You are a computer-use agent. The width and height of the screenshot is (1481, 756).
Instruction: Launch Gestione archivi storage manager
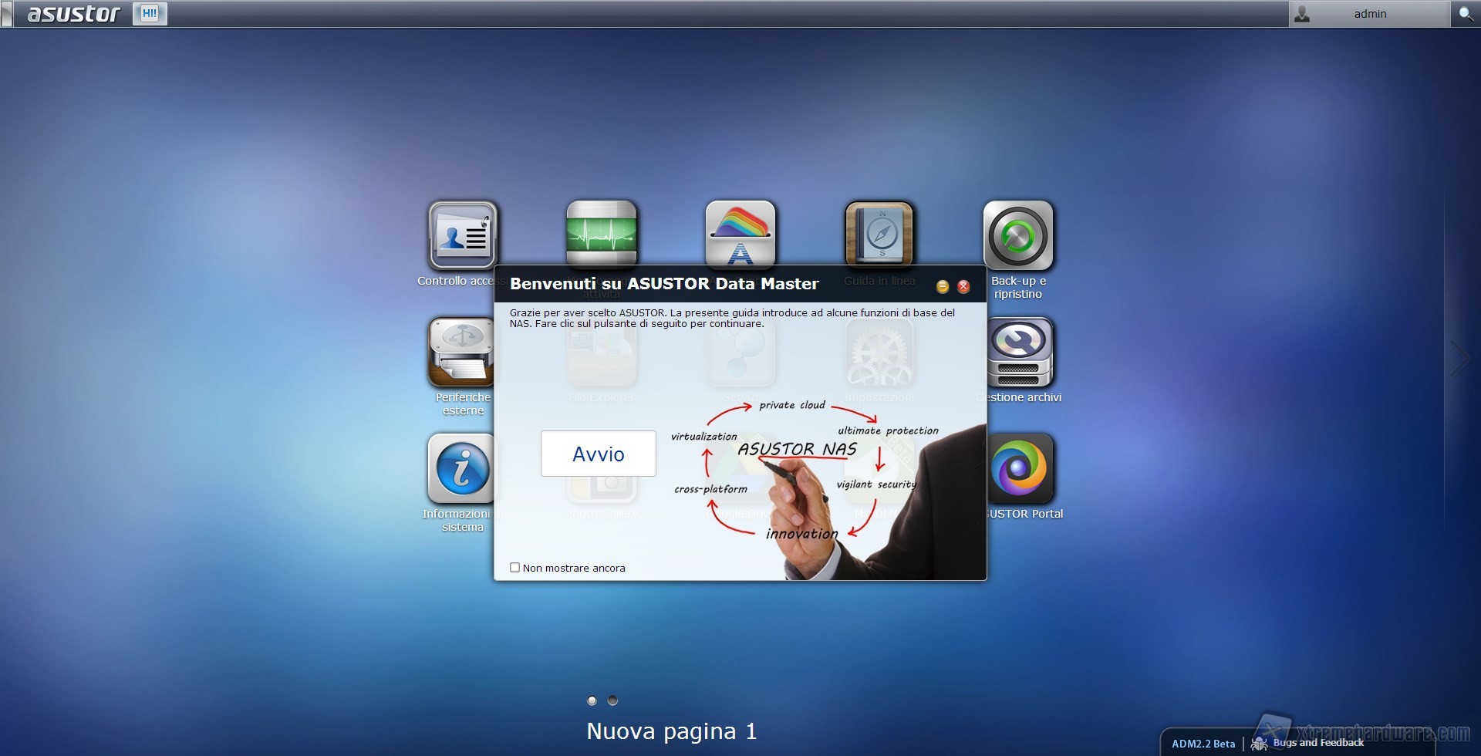click(1019, 353)
